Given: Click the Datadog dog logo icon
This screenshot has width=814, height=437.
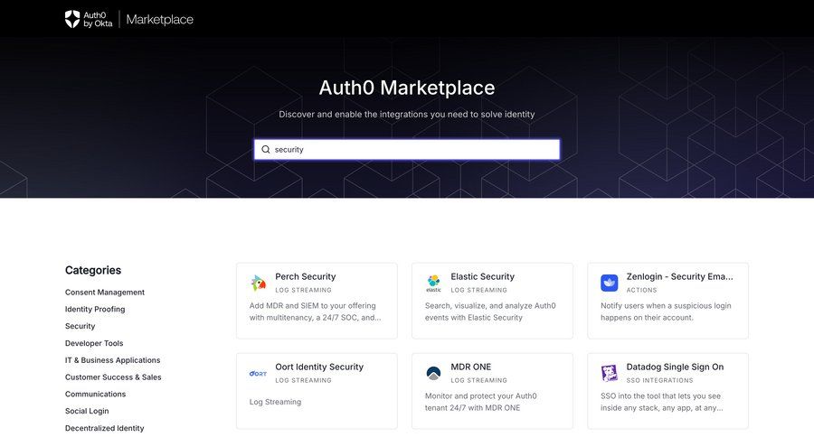Looking at the screenshot, I should click(609, 373).
